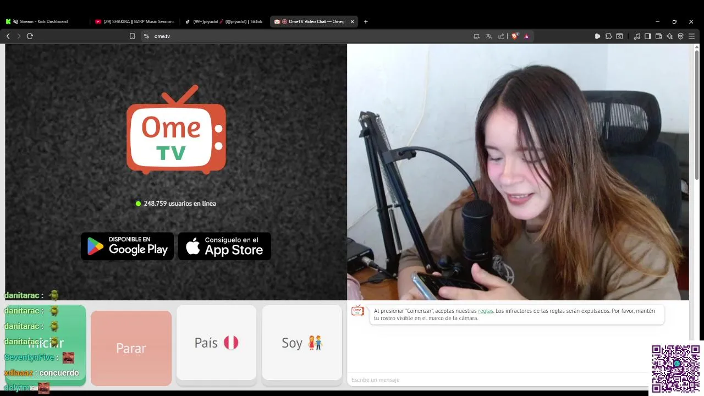Close the OmeTV Video Chat tab
The height and width of the screenshot is (396, 704).
coord(352,21)
